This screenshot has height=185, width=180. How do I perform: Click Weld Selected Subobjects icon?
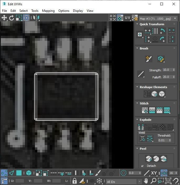pyautogui.click(x=150, y=138)
